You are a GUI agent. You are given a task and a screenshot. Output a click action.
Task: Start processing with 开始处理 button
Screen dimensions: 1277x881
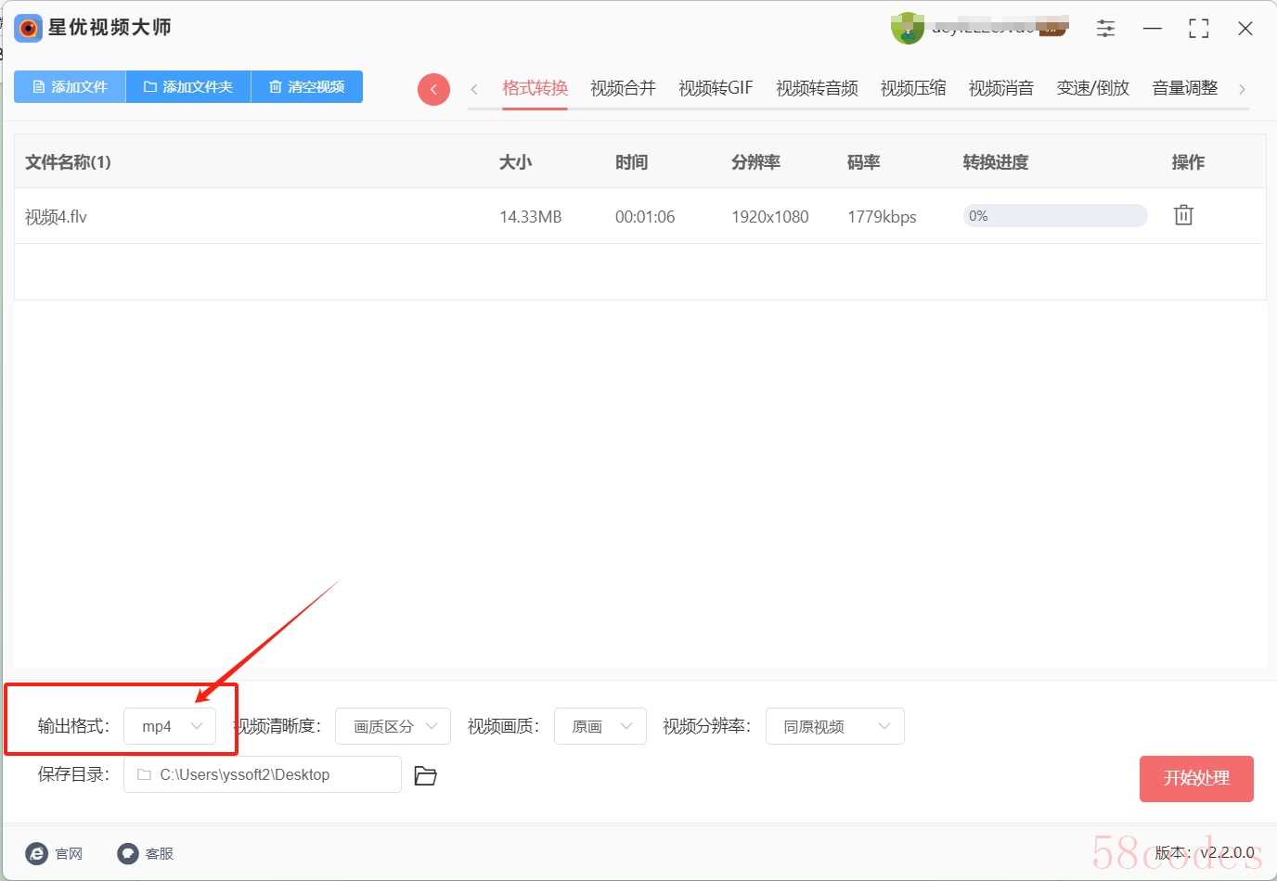click(1196, 779)
